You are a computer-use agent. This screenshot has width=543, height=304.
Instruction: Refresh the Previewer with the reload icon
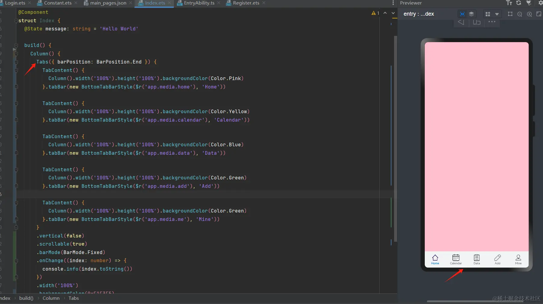(519, 3)
